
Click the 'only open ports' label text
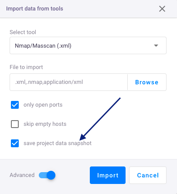[43, 105]
